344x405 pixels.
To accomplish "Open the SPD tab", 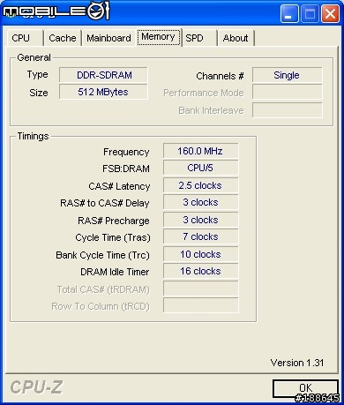I will [x=199, y=38].
